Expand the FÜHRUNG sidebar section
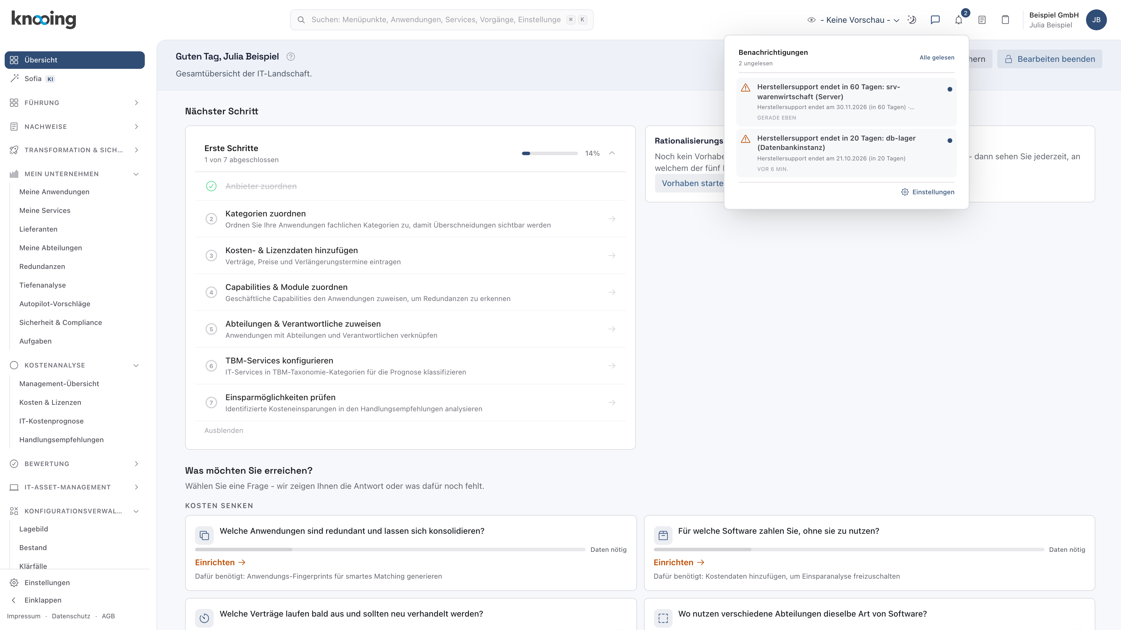 coord(74,103)
